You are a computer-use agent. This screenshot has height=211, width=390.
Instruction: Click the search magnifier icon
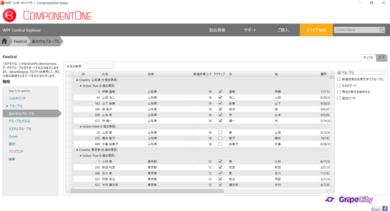(x=382, y=30)
